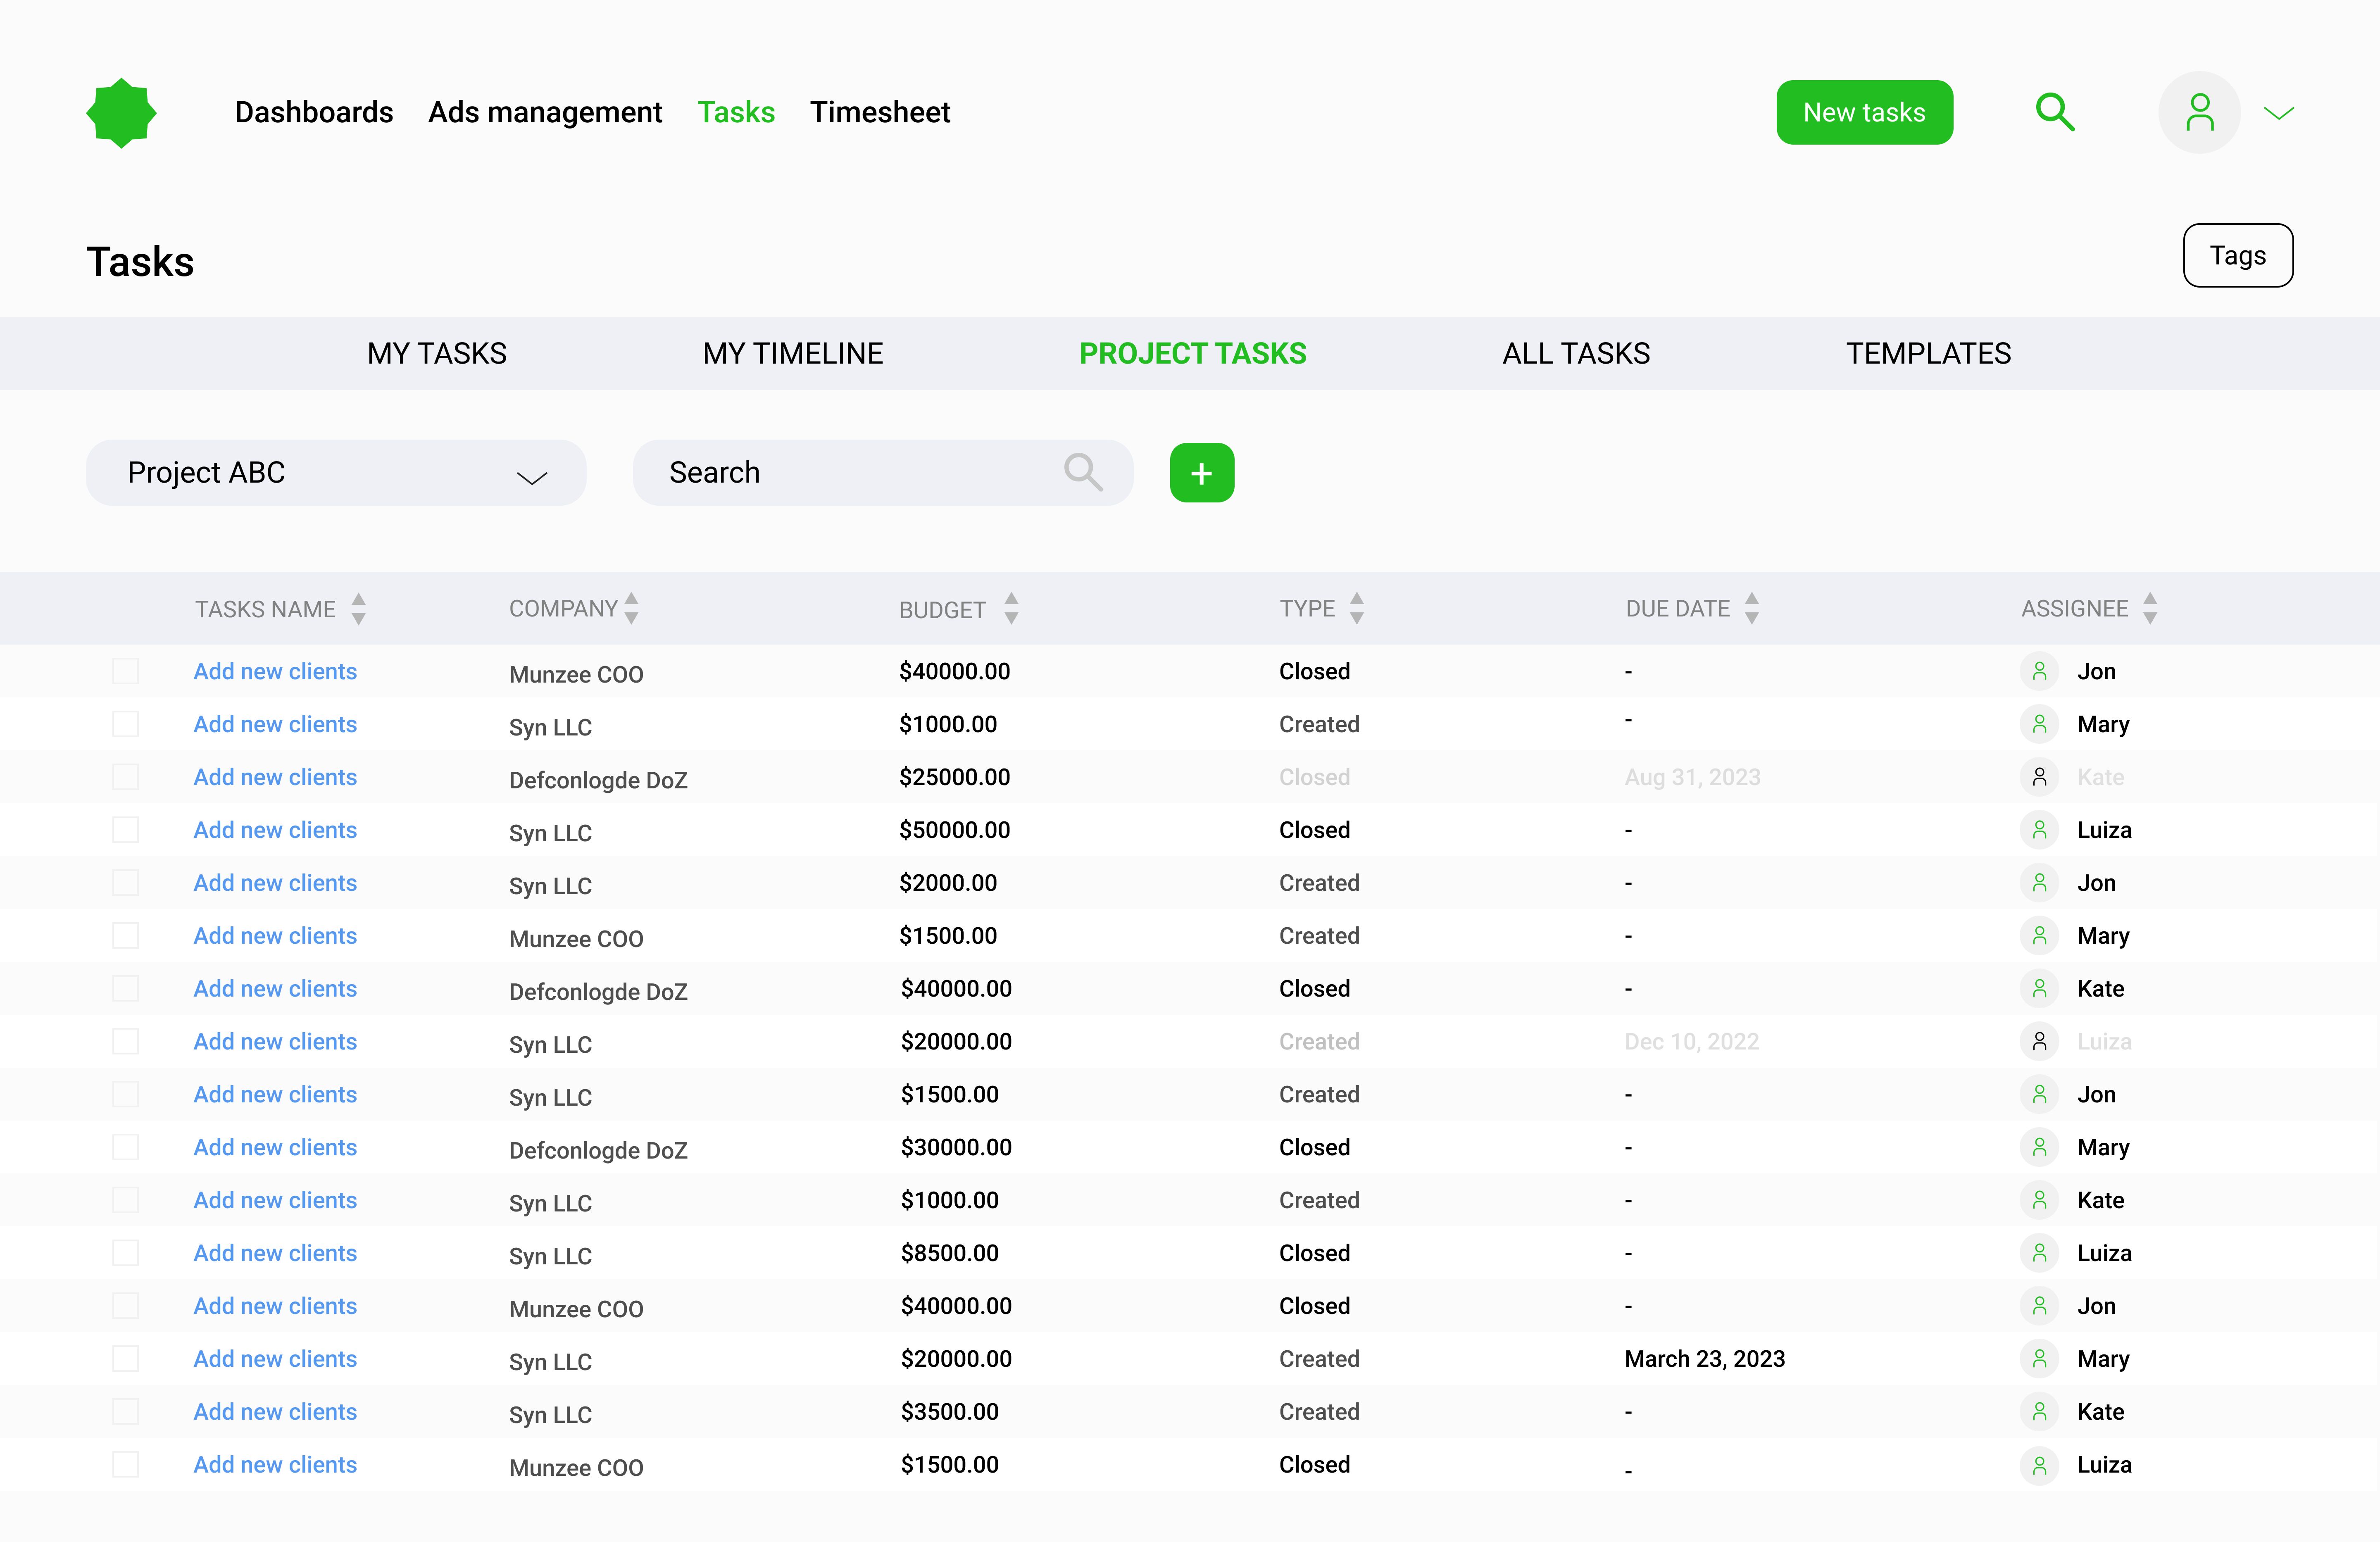2380x1542 pixels.
Task: Click Mary's avatar in the $1000.00 Created row with assignee Mary
Action: (x=2039, y=724)
